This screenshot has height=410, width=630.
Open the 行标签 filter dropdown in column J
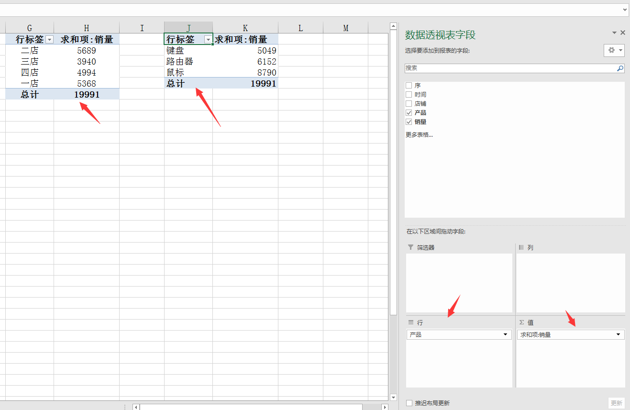[208, 40]
